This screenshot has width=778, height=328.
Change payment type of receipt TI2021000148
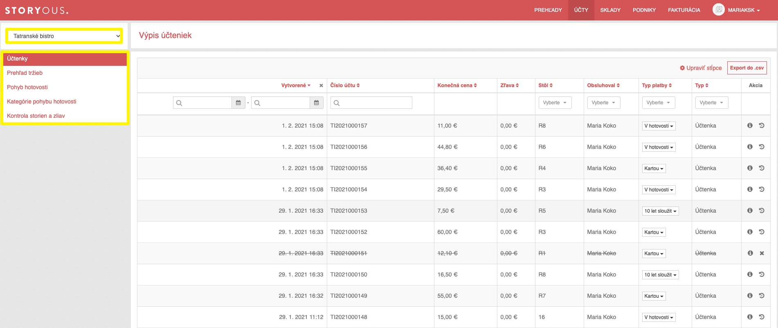(x=659, y=317)
